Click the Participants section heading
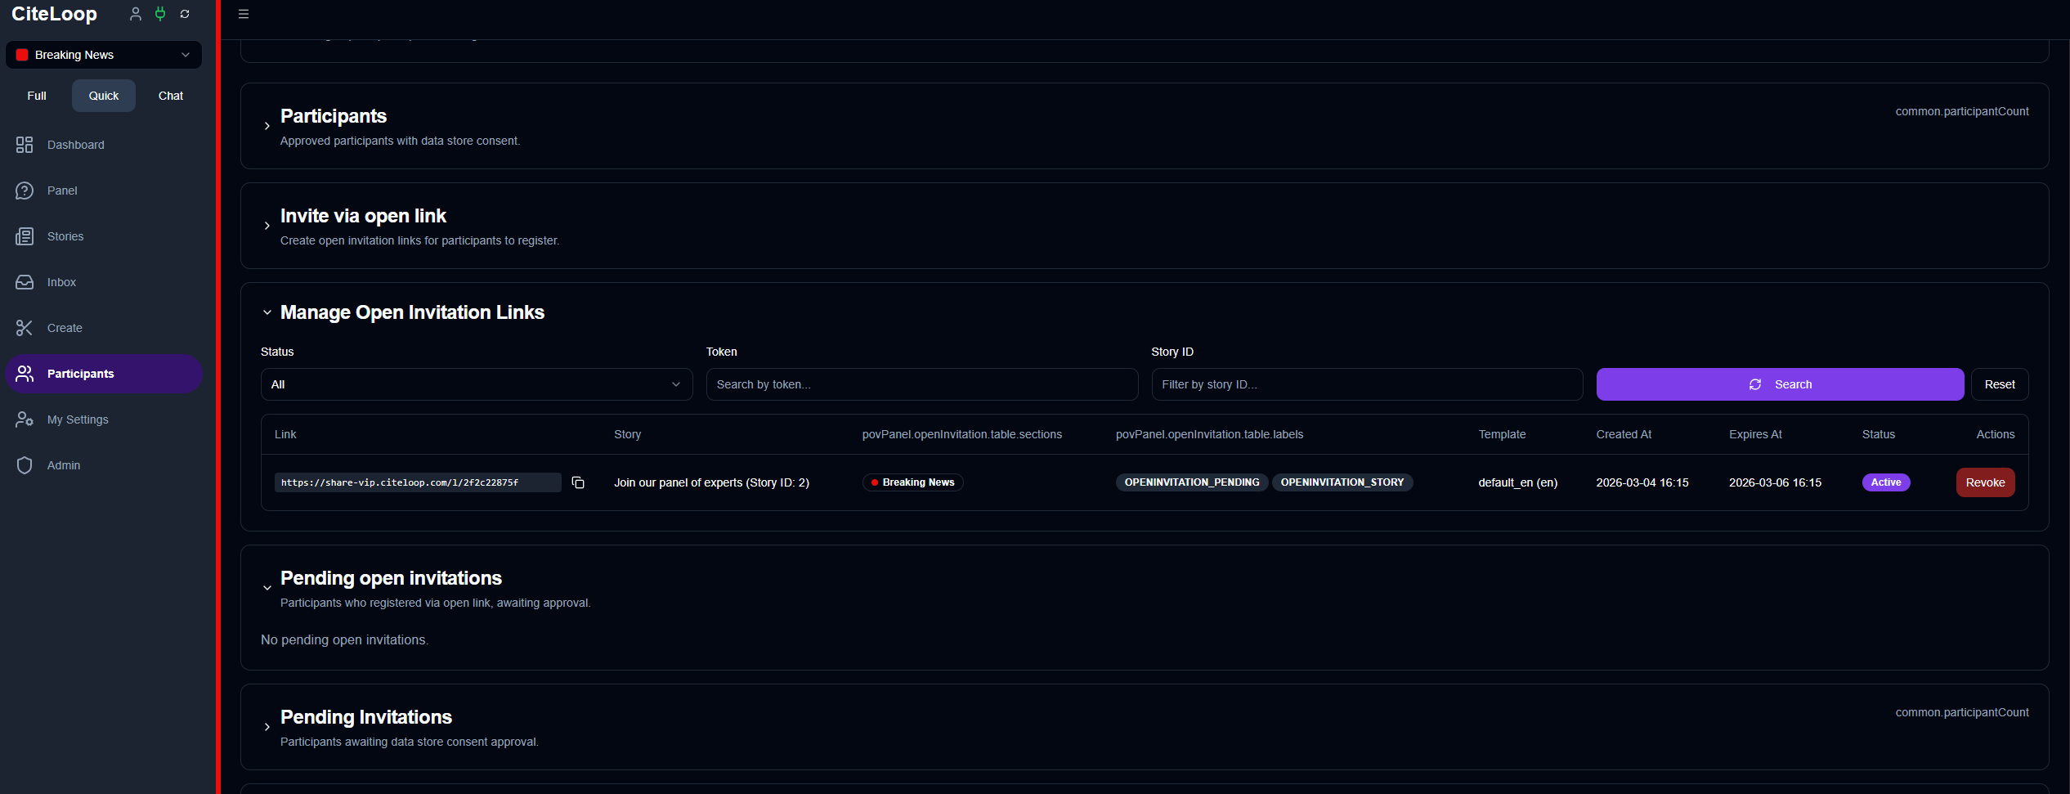Image resolution: width=2070 pixels, height=794 pixels. pyautogui.click(x=334, y=116)
